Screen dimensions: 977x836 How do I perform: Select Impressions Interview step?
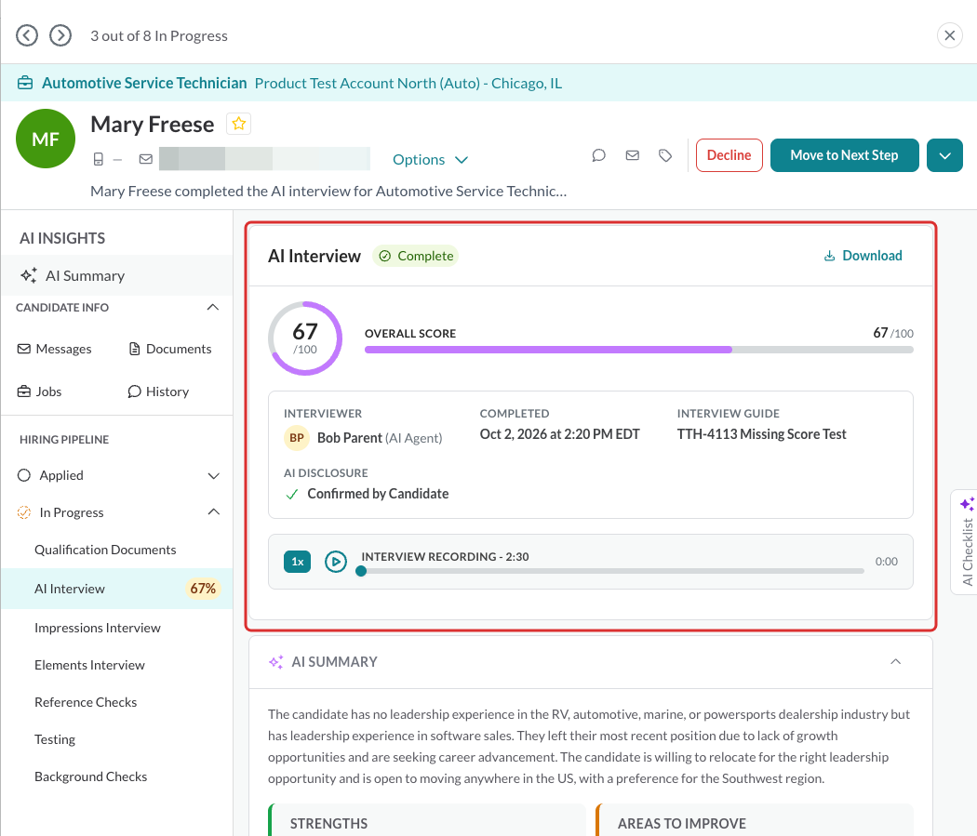(x=97, y=628)
